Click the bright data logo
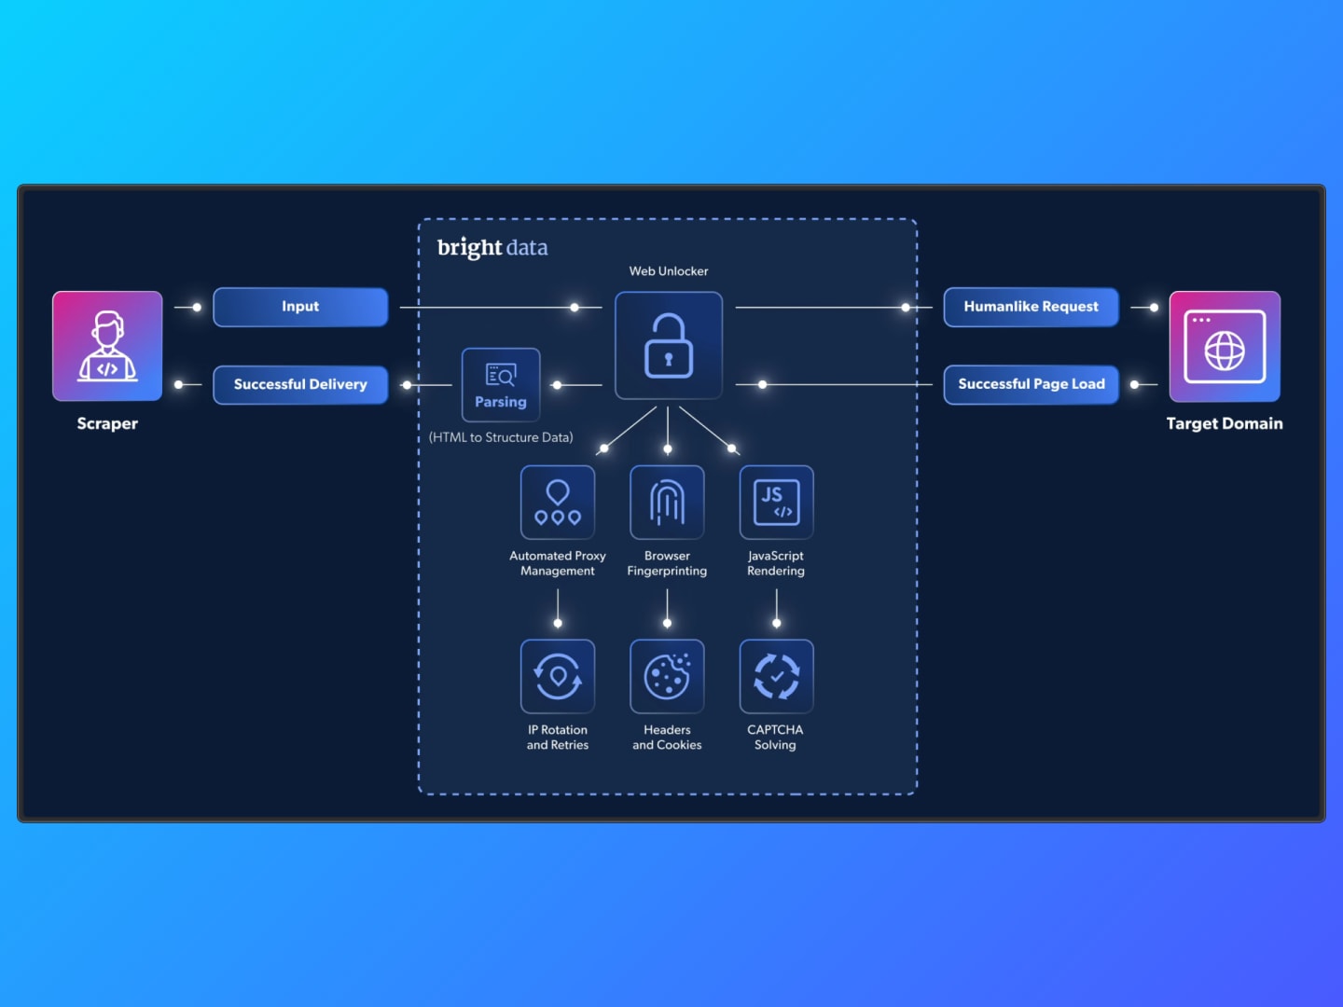 click(x=492, y=248)
